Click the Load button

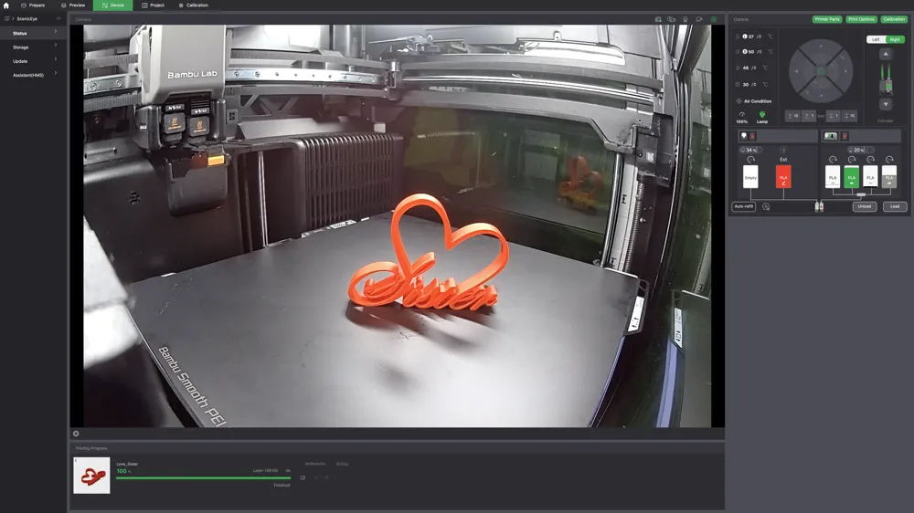coord(895,206)
